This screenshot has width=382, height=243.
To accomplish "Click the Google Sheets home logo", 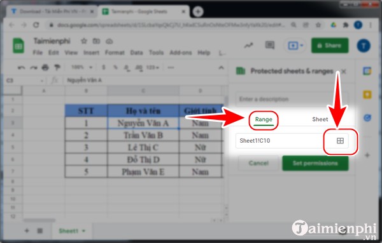I will click(18, 46).
